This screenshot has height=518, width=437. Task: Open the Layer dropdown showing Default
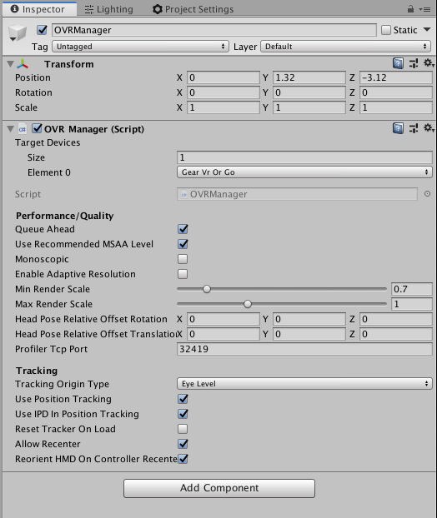click(346, 47)
